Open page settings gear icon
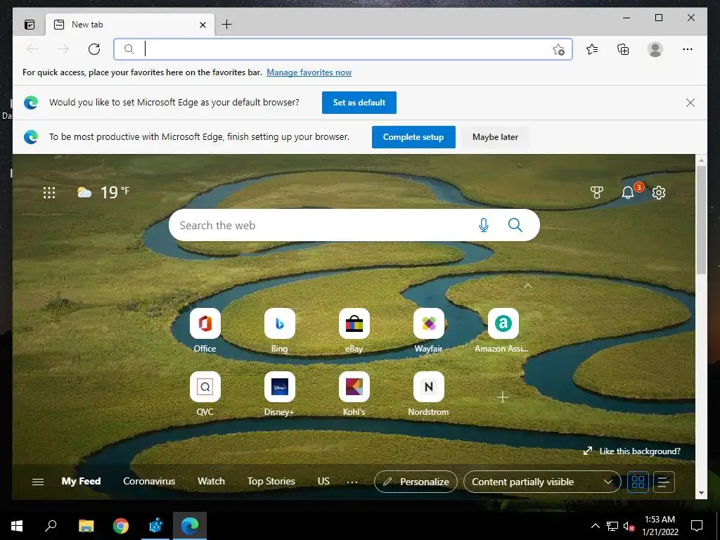The height and width of the screenshot is (540, 720). tap(659, 193)
